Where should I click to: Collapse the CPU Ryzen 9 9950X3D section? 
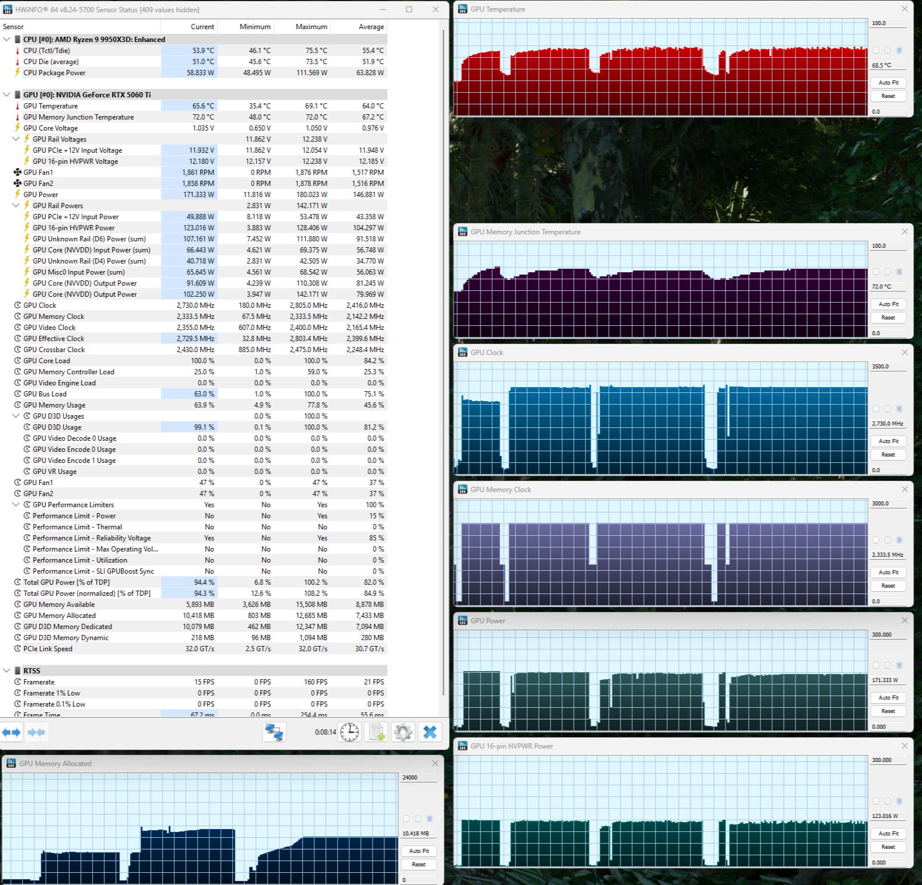[x=6, y=40]
